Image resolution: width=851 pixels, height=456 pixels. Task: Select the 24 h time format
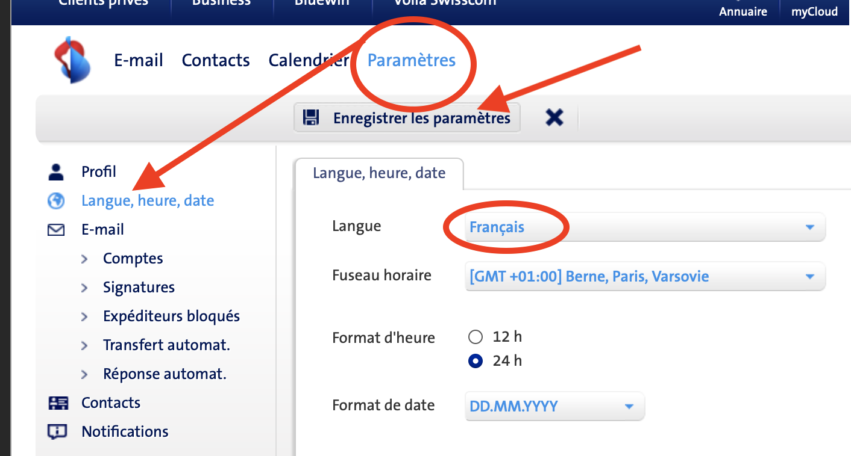pyautogui.click(x=476, y=361)
